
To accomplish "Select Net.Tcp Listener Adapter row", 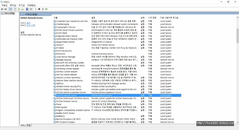I will tap(117, 74).
